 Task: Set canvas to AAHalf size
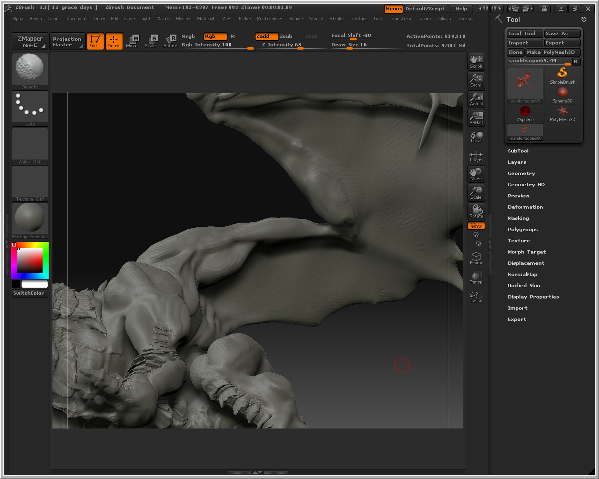(476, 118)
